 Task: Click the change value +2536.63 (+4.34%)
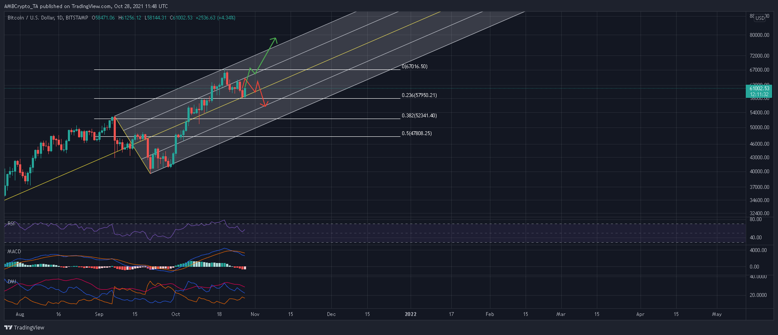pyautogui.click(x=215, y=18)
